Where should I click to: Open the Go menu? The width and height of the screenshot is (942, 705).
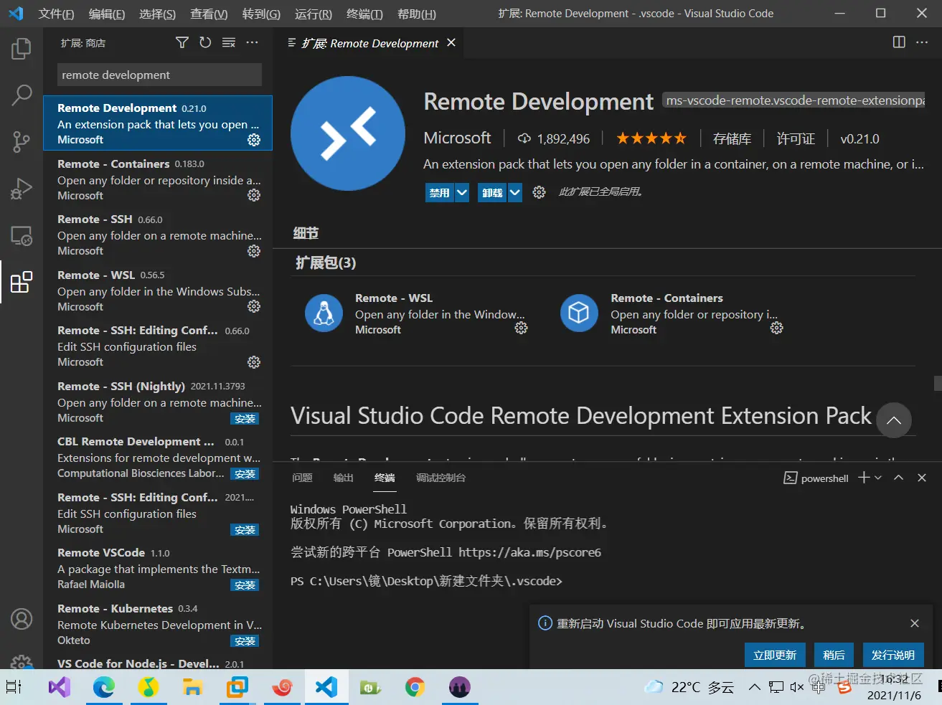pyautogui.click(x=261, y=14)
